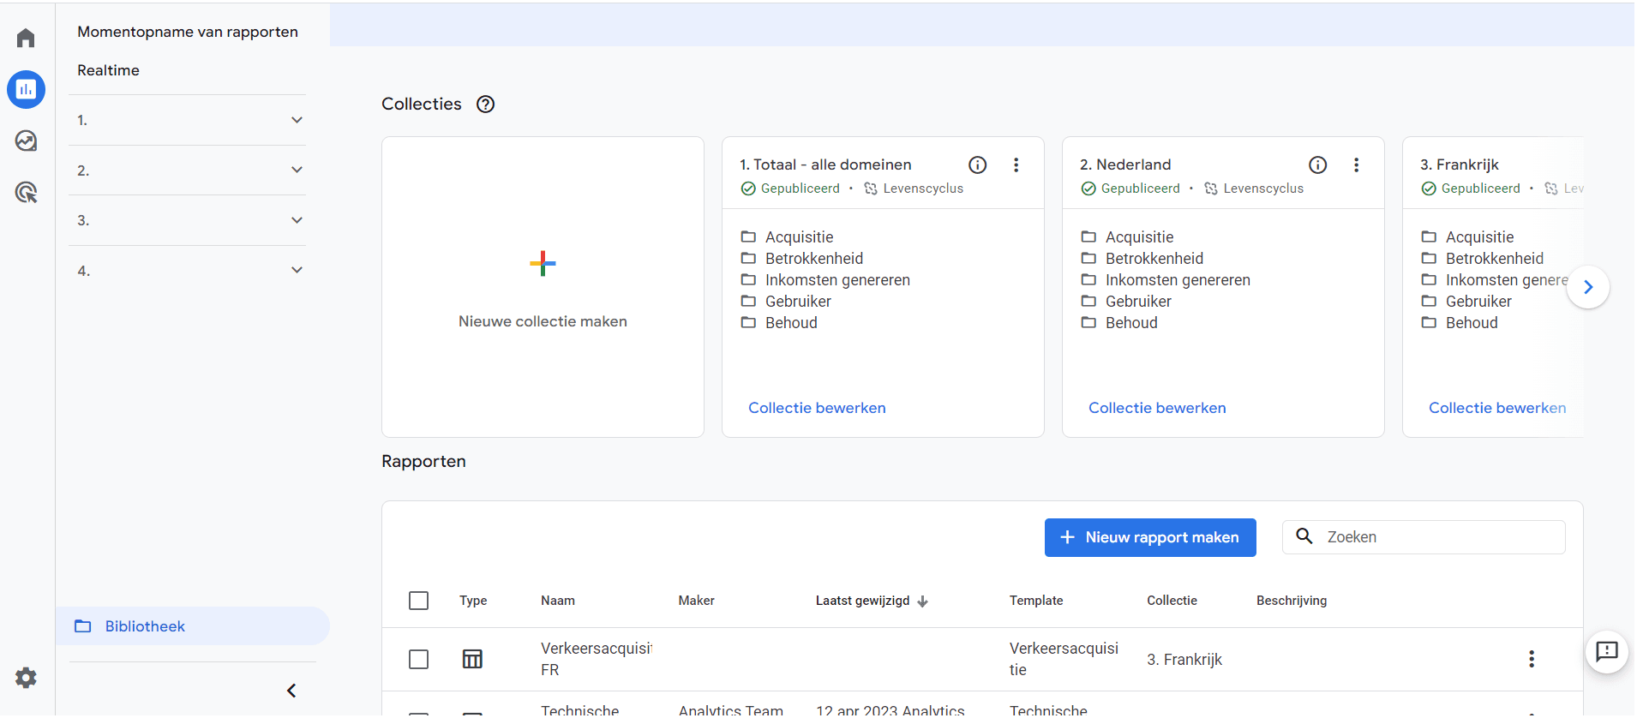1637x718 pixels.
Task: Sort by the Naam column header
Action: [x=558, y=601]
